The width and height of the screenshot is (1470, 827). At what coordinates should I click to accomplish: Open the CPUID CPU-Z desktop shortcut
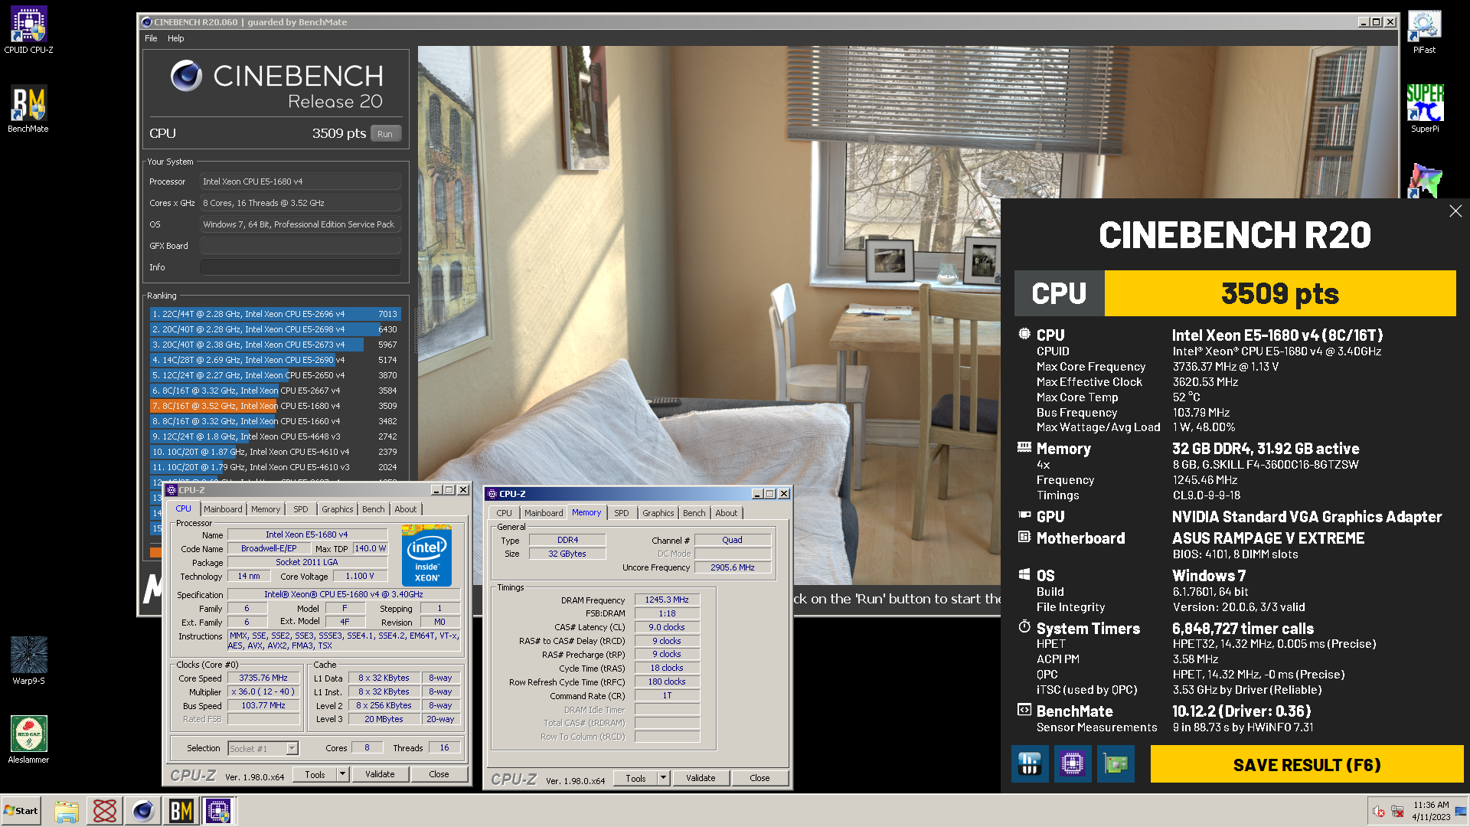28,30
